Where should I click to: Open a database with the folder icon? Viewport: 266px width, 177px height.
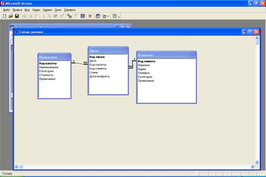point(11,16)
